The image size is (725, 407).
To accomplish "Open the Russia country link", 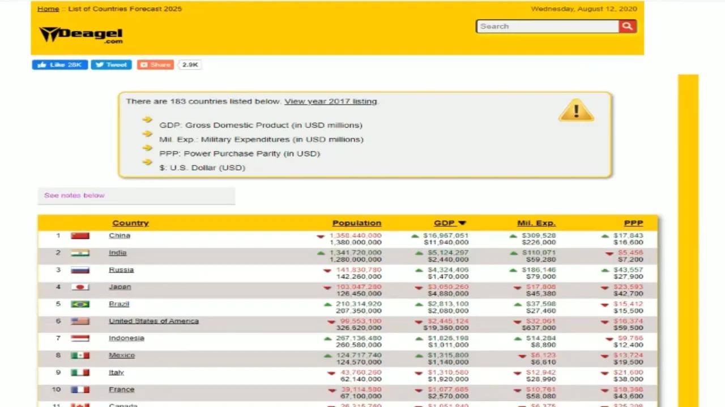I will (121, 270).
